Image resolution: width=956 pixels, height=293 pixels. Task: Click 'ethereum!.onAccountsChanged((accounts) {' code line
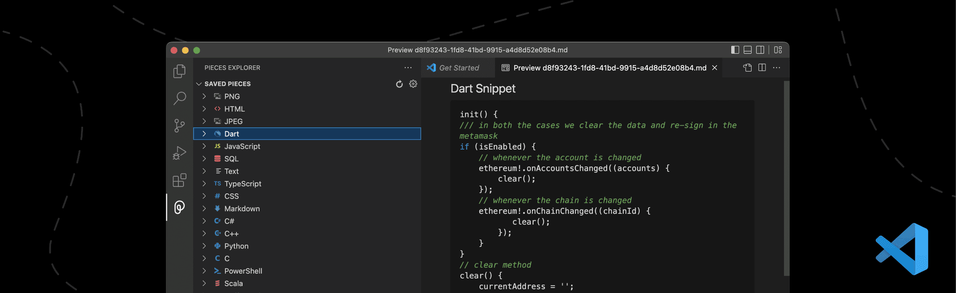[574, 168]
